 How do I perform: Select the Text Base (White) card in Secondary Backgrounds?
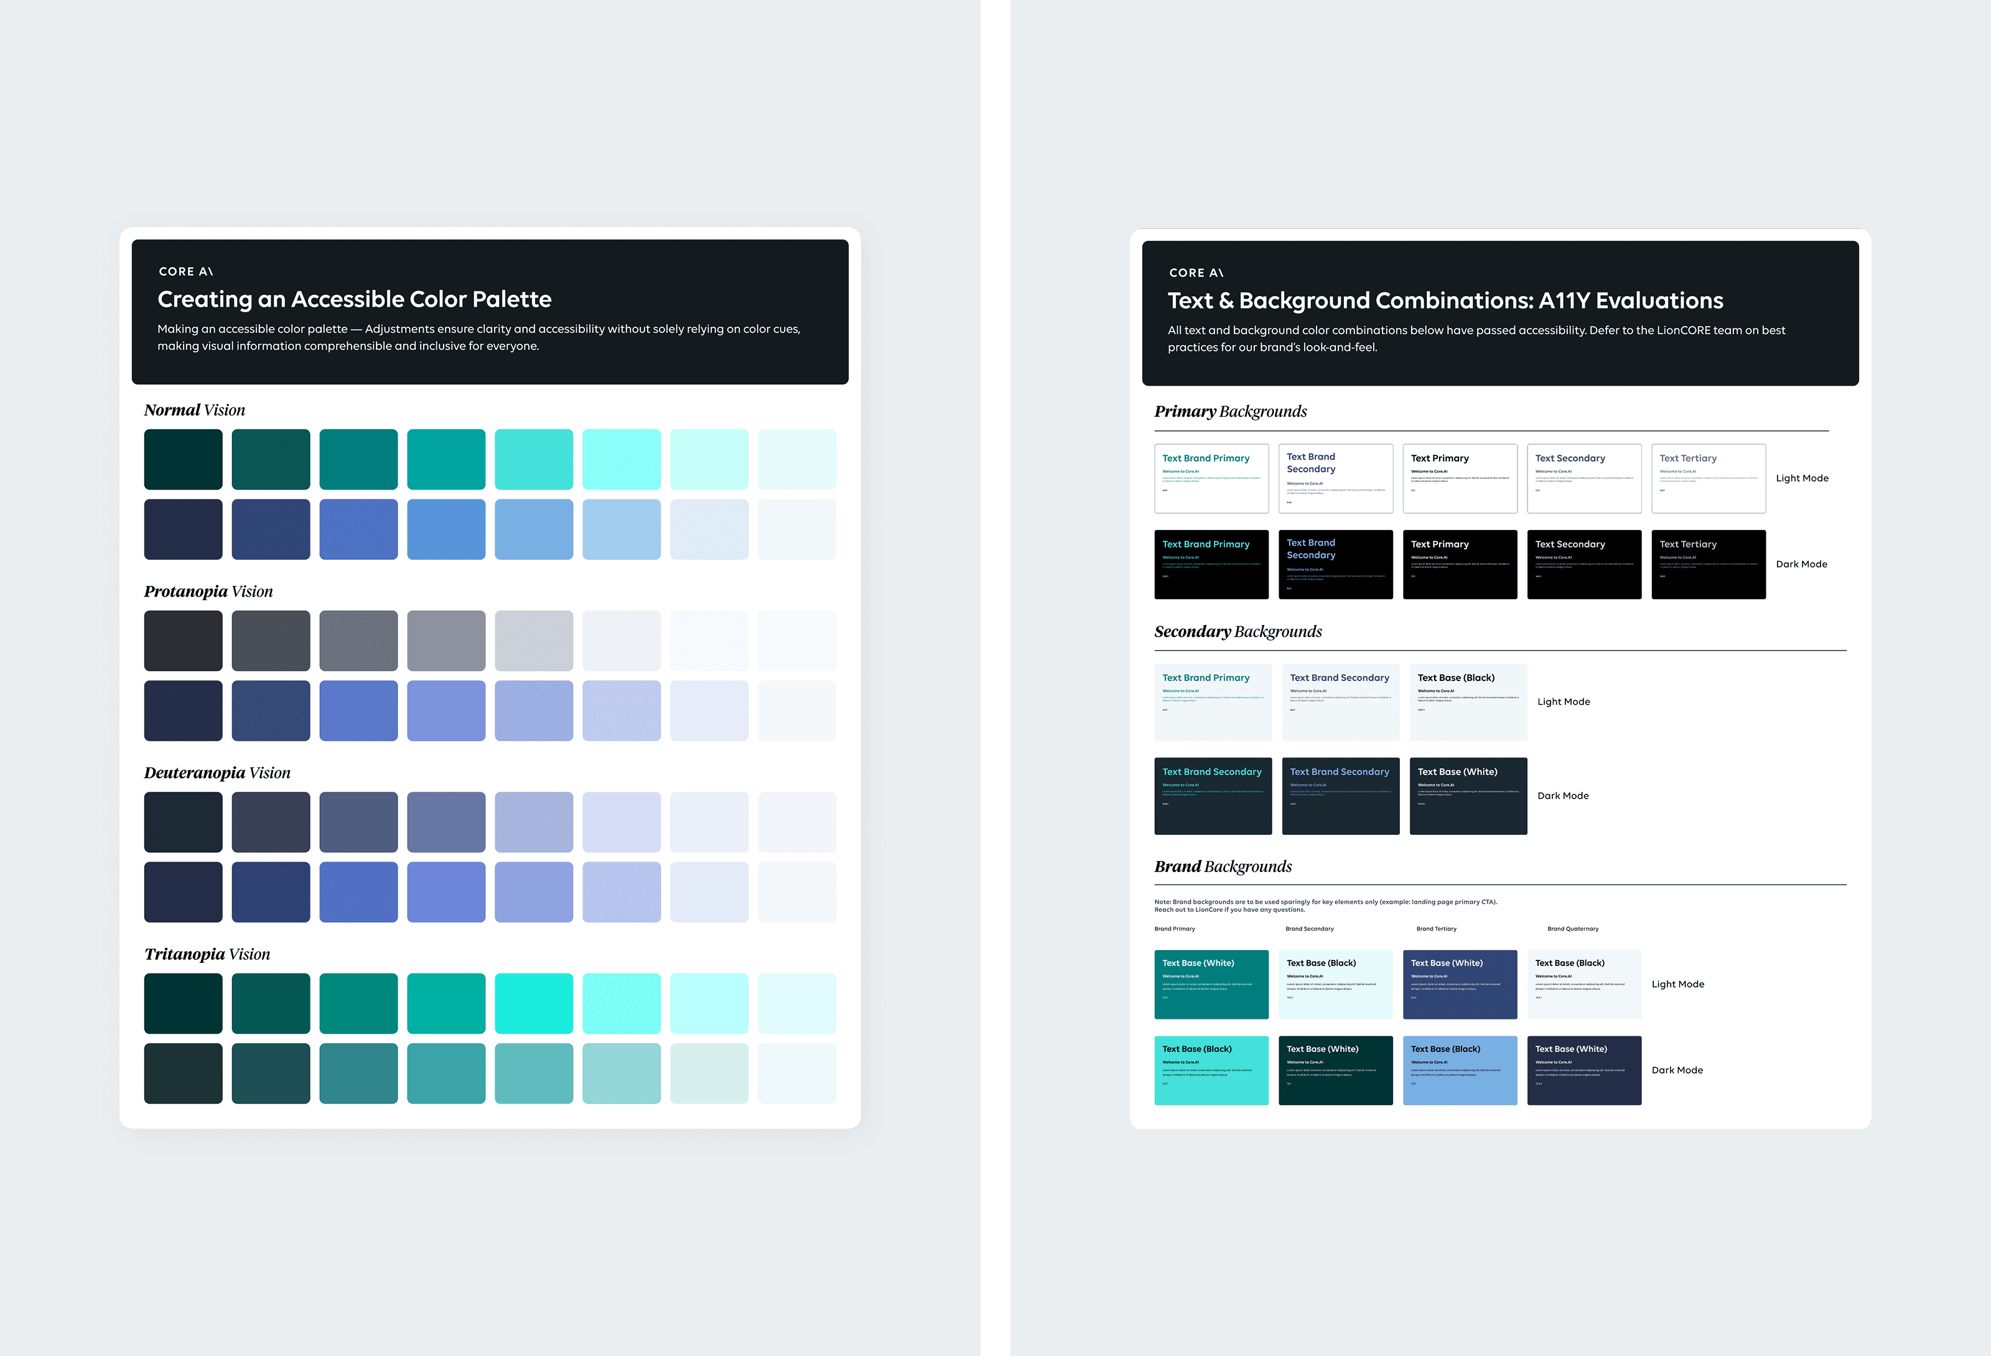pos(1468,797)
